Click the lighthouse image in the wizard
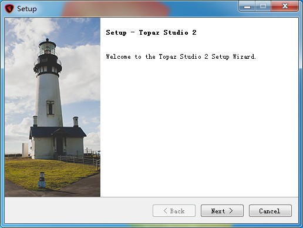Screen dimensions: 303x228 (x=52, y=107)
